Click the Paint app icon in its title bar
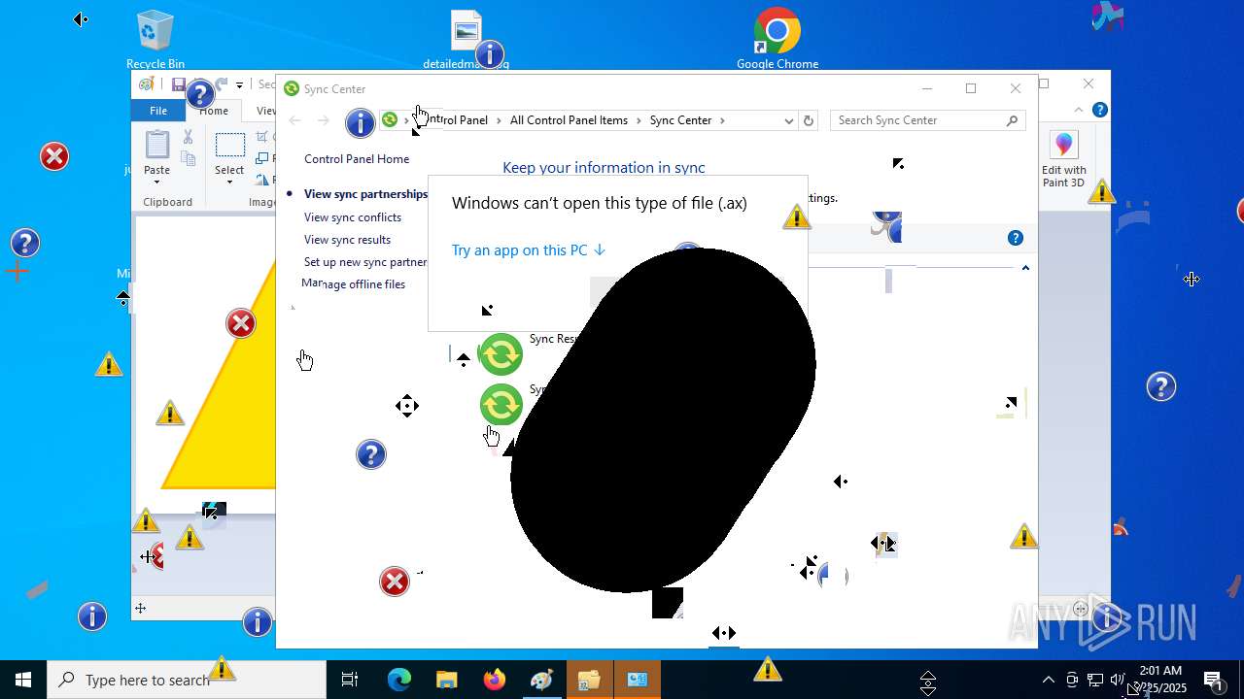 (x=146, y=84)
